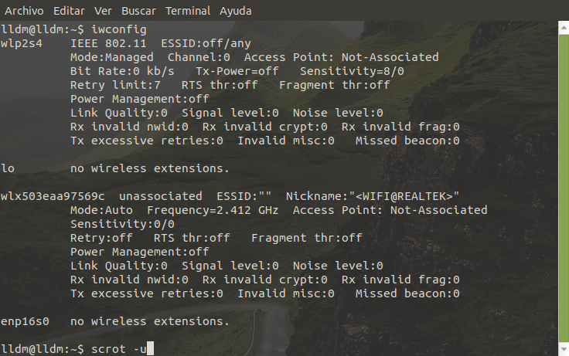This screenshot has width=569, height=356.
Task: Click the enp16s0 interface name
Action: 26,321
